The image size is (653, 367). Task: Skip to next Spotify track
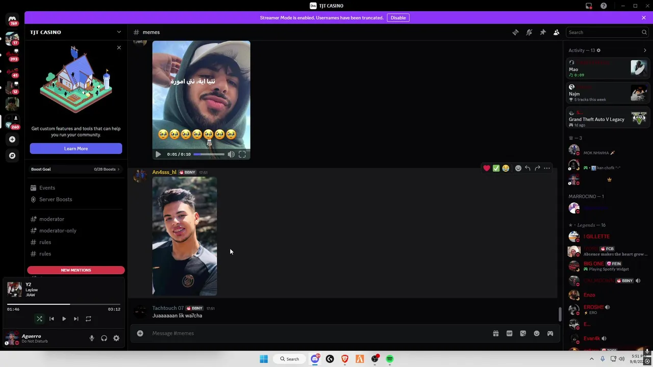click(x=76, y=319)
